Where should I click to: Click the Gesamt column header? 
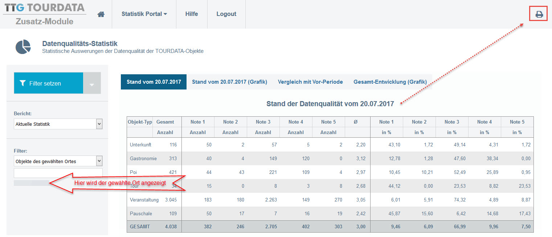click(165, 122)
